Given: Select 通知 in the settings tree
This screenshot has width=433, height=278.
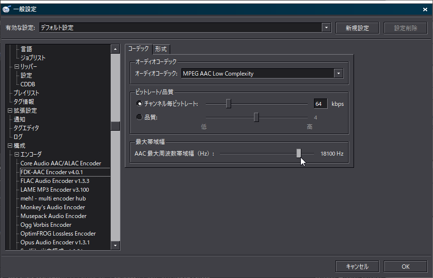Looking at the screenshot, I should [x=20, y=119].
